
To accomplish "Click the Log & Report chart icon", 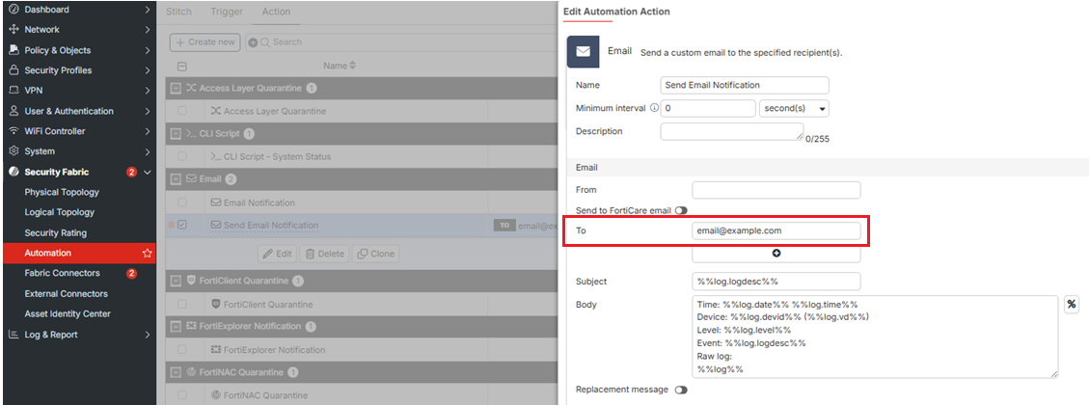I will point(14,335).
